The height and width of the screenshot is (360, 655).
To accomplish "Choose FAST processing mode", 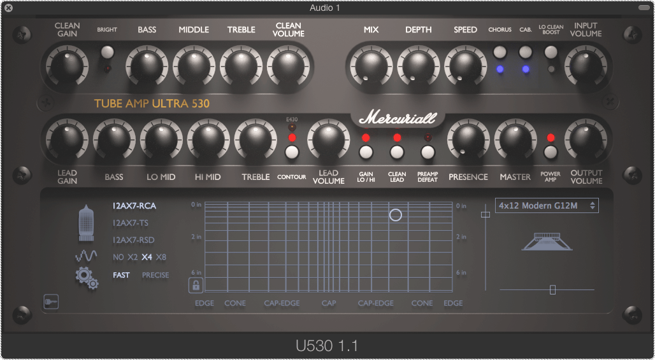I will pos(121,275).
